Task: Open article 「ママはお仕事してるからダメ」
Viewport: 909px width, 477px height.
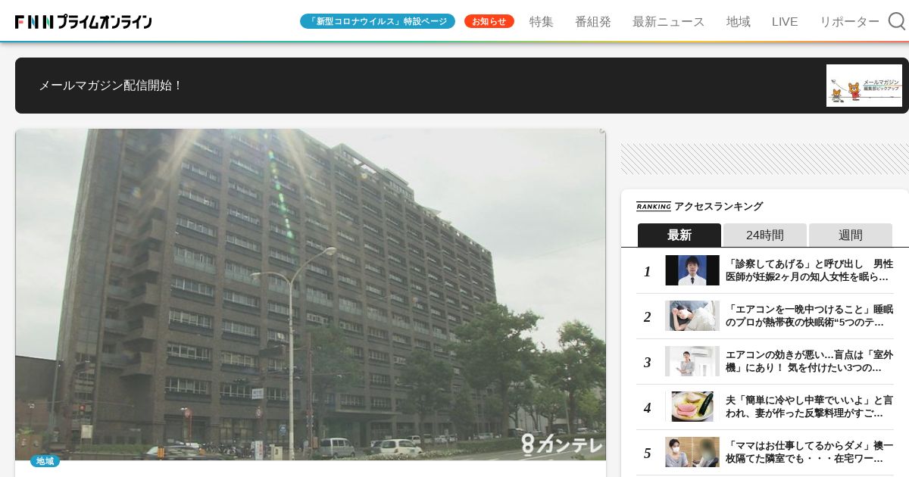Action: 809,452
